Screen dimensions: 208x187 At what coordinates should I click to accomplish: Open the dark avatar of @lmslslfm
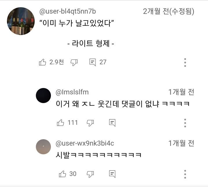(x=43, y=96)
